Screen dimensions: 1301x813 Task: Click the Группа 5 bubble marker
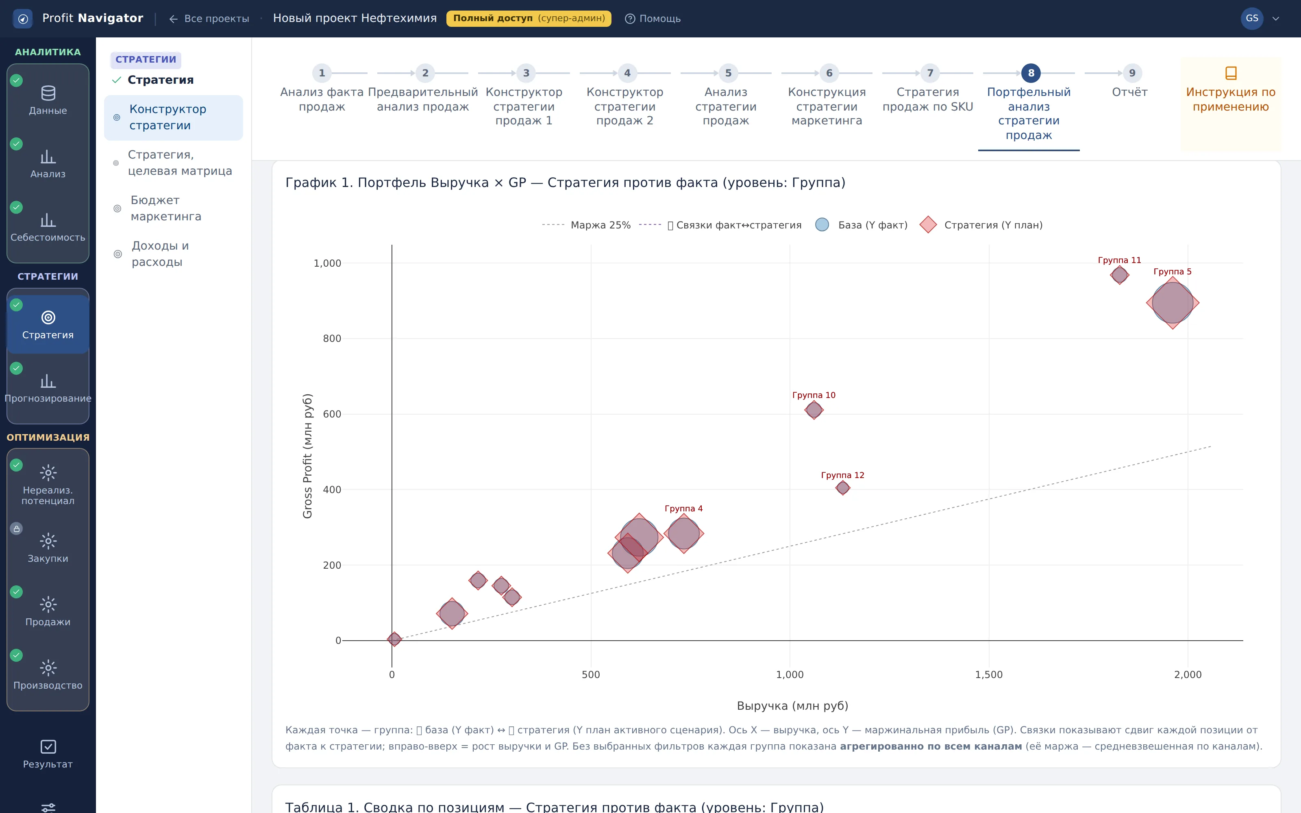pos(1173,303)
